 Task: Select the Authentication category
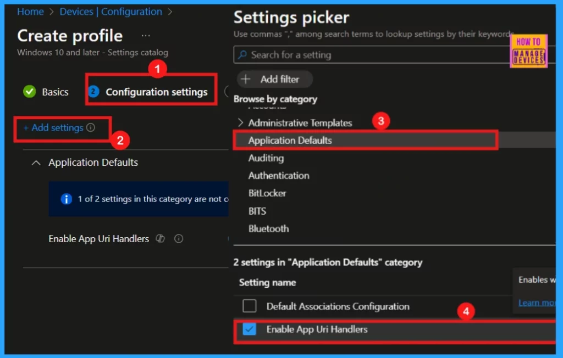click(279, 175)
